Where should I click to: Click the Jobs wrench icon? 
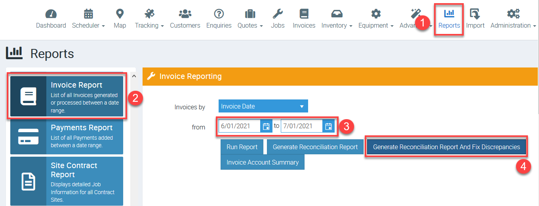(278, 14)
